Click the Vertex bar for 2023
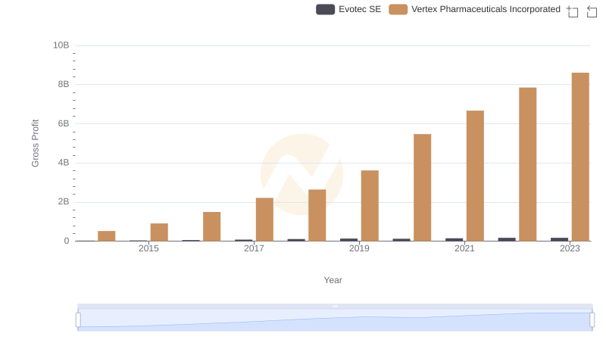The width and height of the screenshot is (606, 349). click(580, 157)
